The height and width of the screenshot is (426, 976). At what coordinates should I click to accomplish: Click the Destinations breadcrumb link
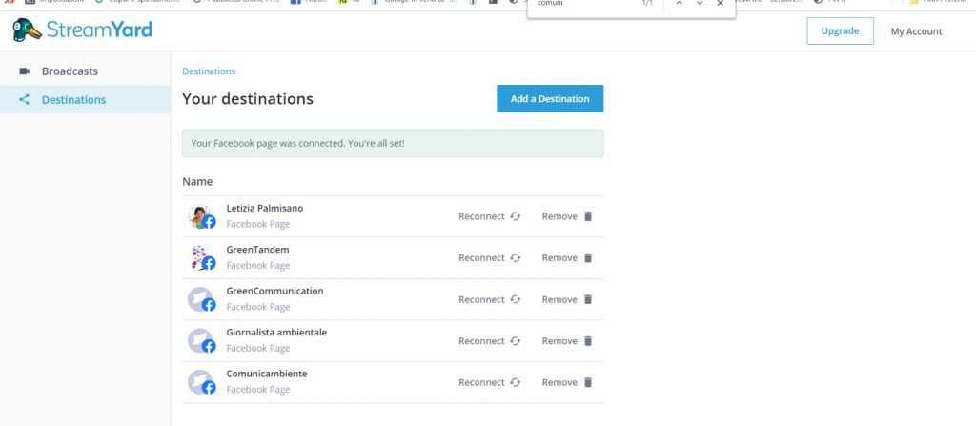pos(209,71)
